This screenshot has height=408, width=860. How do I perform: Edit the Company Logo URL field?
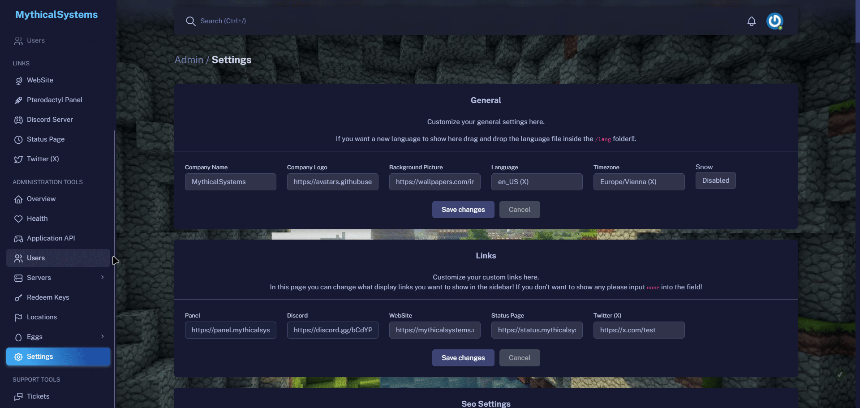(332, 182)
